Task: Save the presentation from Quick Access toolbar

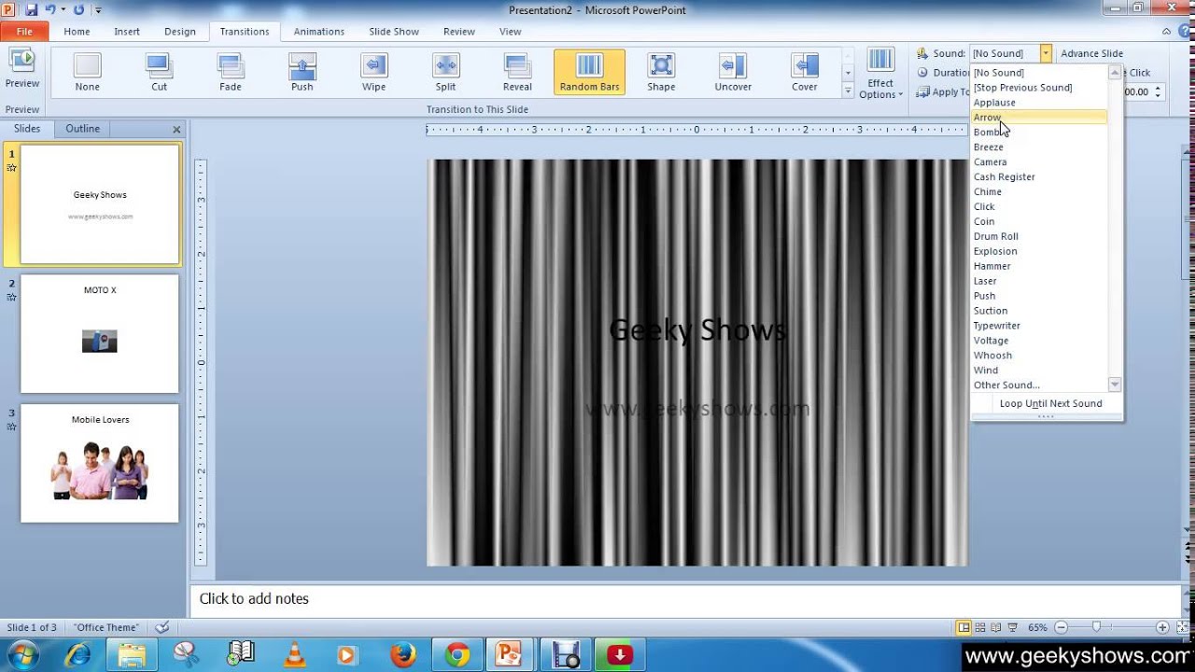Action: click(x=31, y=9)
